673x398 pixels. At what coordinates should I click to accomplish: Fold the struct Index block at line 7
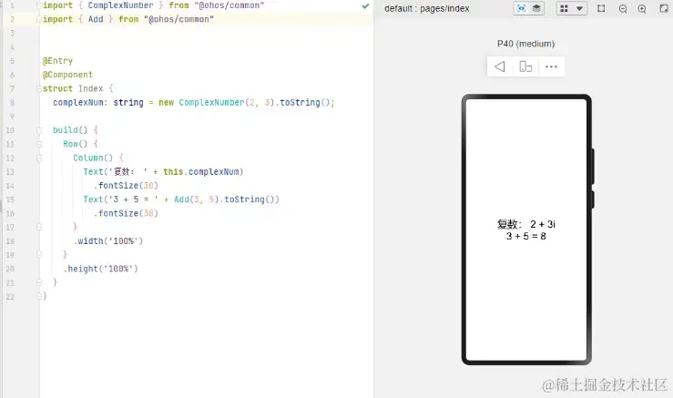pyautogui.click(x=39, y=88)
